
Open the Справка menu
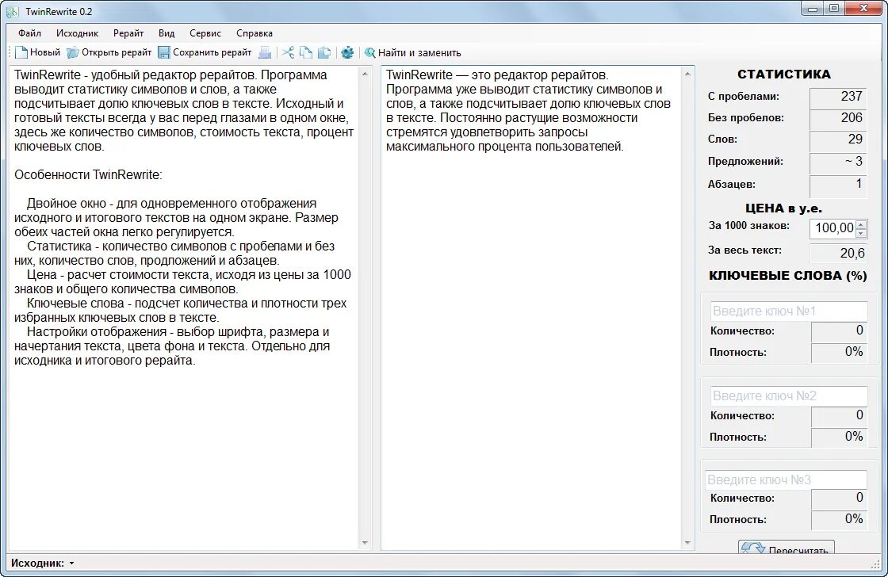(255, 32)
